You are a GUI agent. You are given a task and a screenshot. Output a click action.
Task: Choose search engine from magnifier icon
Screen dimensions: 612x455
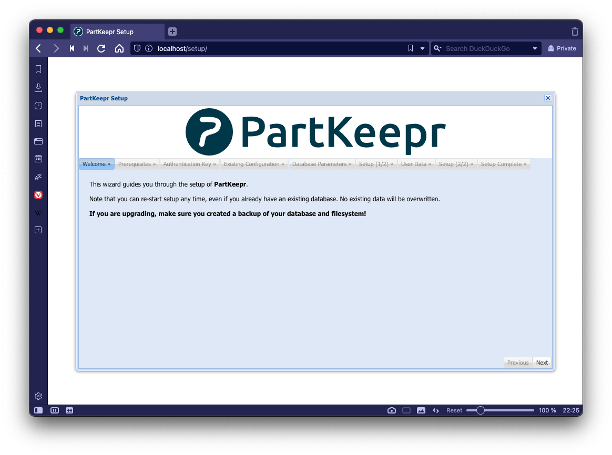437,48
